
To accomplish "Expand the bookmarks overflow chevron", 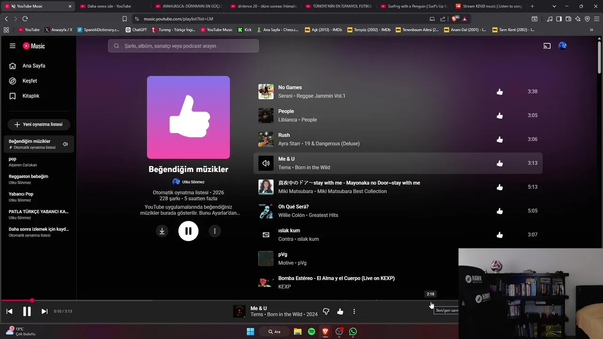I will [592, 30].
